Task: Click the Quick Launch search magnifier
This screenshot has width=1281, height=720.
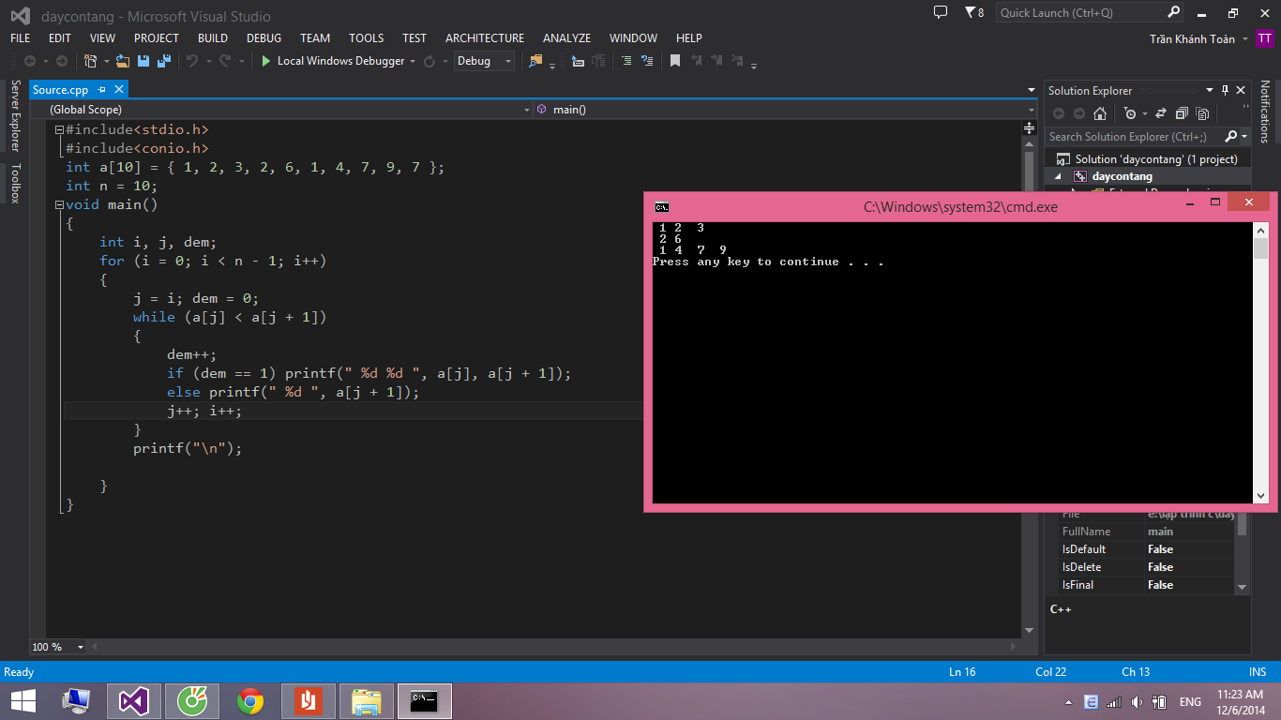Action: 1174,12
